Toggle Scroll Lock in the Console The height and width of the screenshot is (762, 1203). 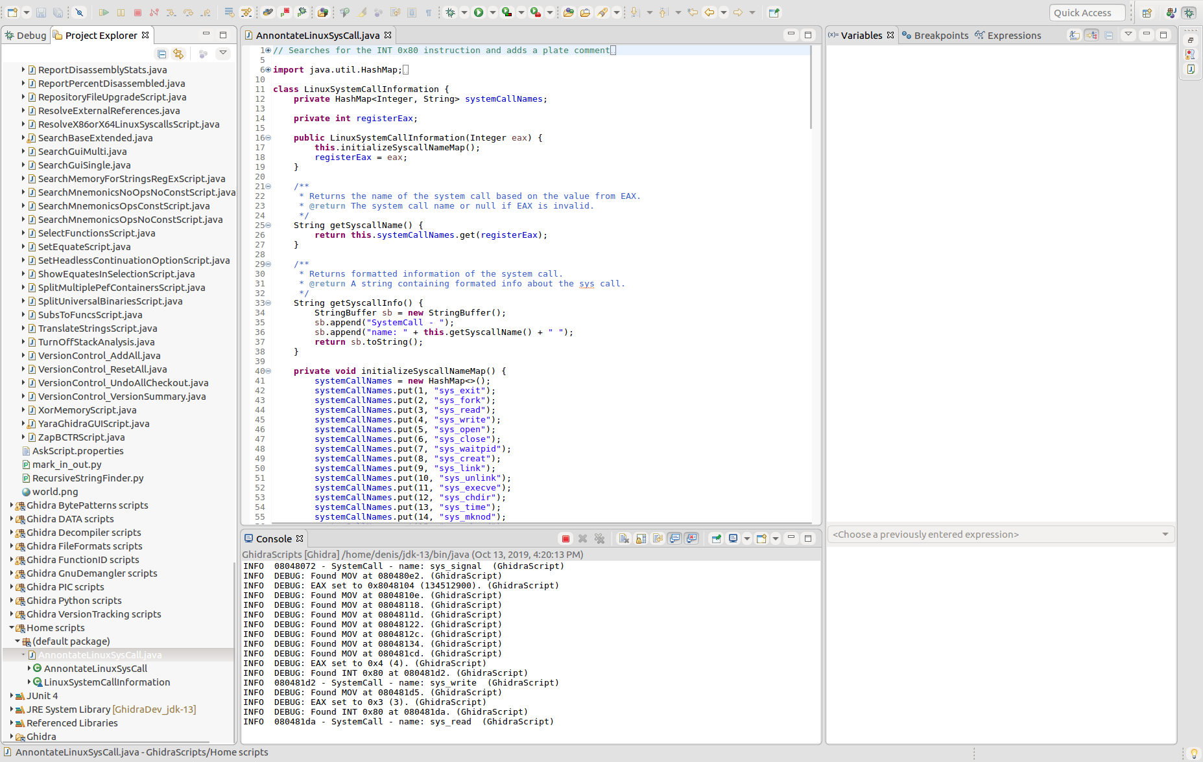tap(641, 538)
